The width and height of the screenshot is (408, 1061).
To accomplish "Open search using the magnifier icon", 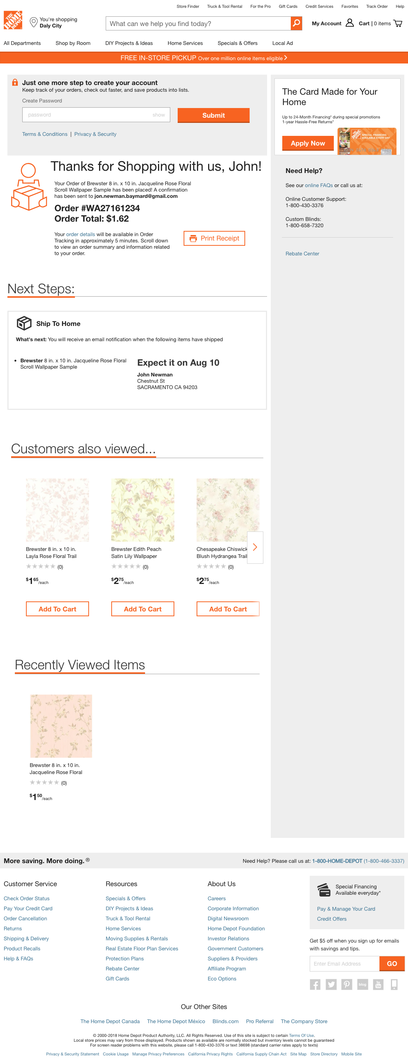I will tap(296, 23).
